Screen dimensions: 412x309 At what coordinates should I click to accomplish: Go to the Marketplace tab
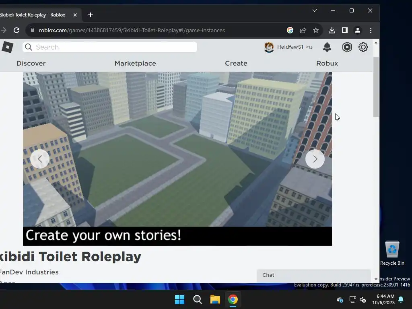(x=135, y=63)
